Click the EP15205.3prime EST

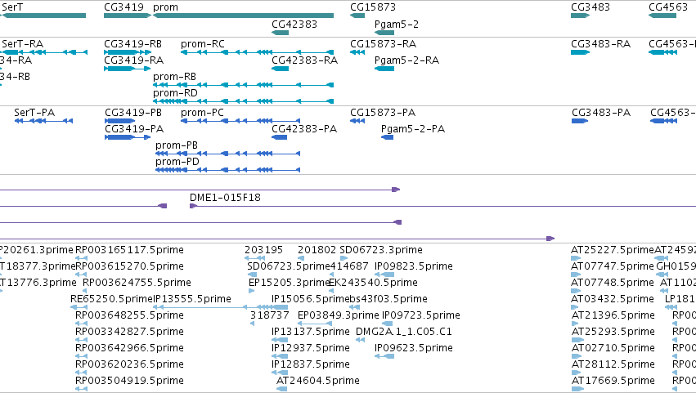pos(251,291)
